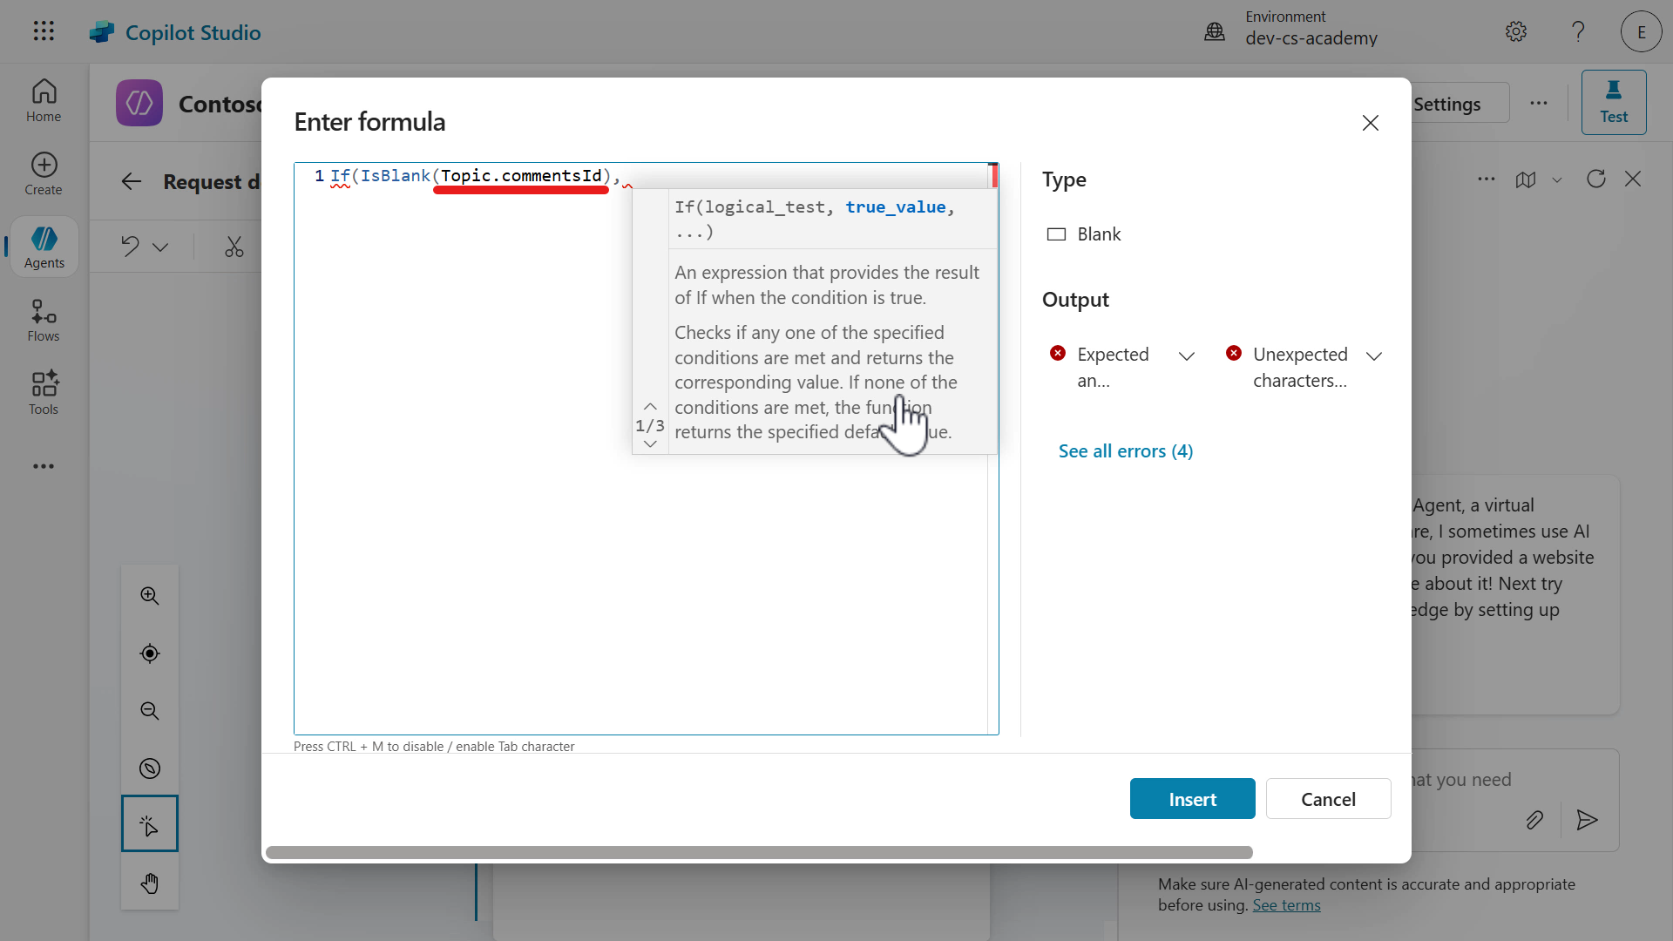Open the test pane ellipsis menu
Image resolution: width=1673 pixels, height=941 pixels.
point(1487,179)
